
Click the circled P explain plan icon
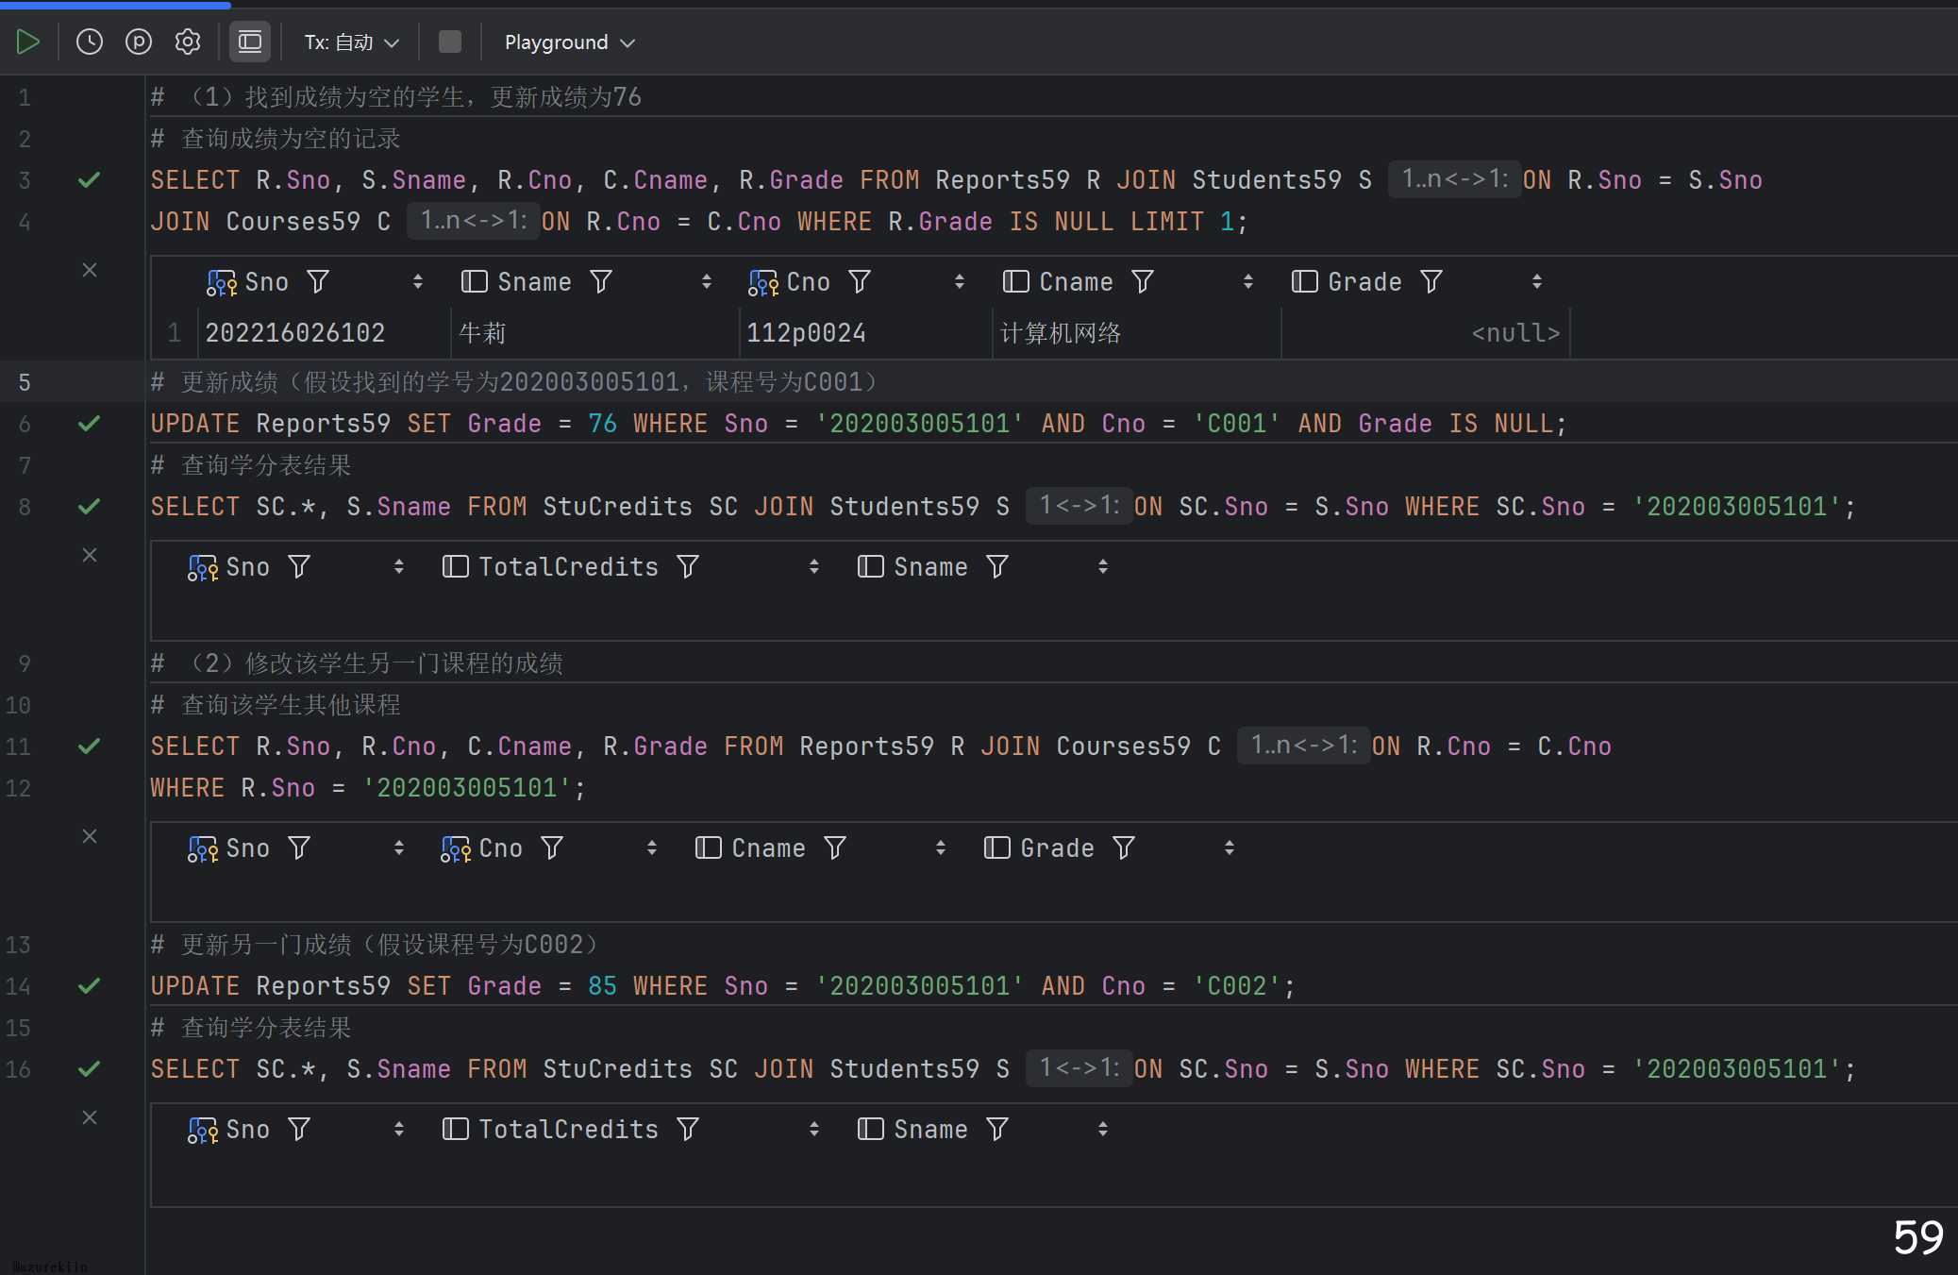pos(139,42)
